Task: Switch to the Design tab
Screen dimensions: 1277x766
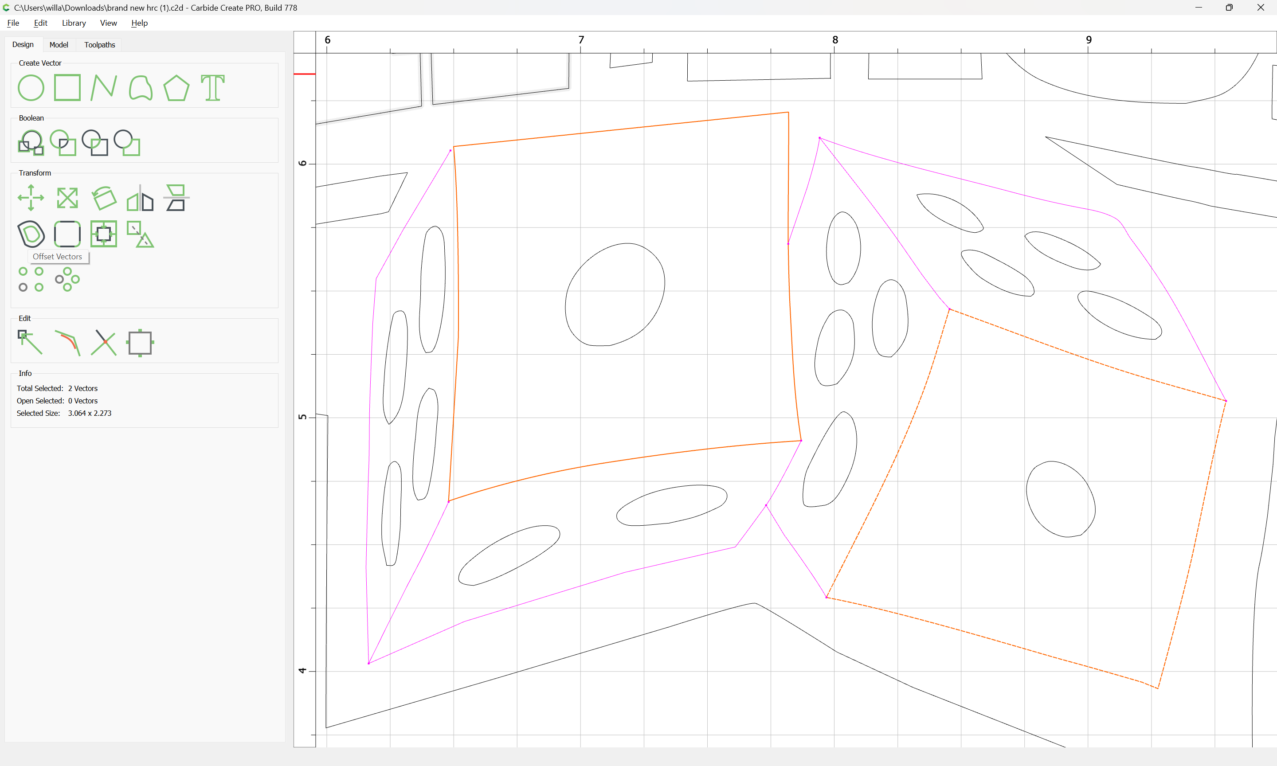Action: 23,44
